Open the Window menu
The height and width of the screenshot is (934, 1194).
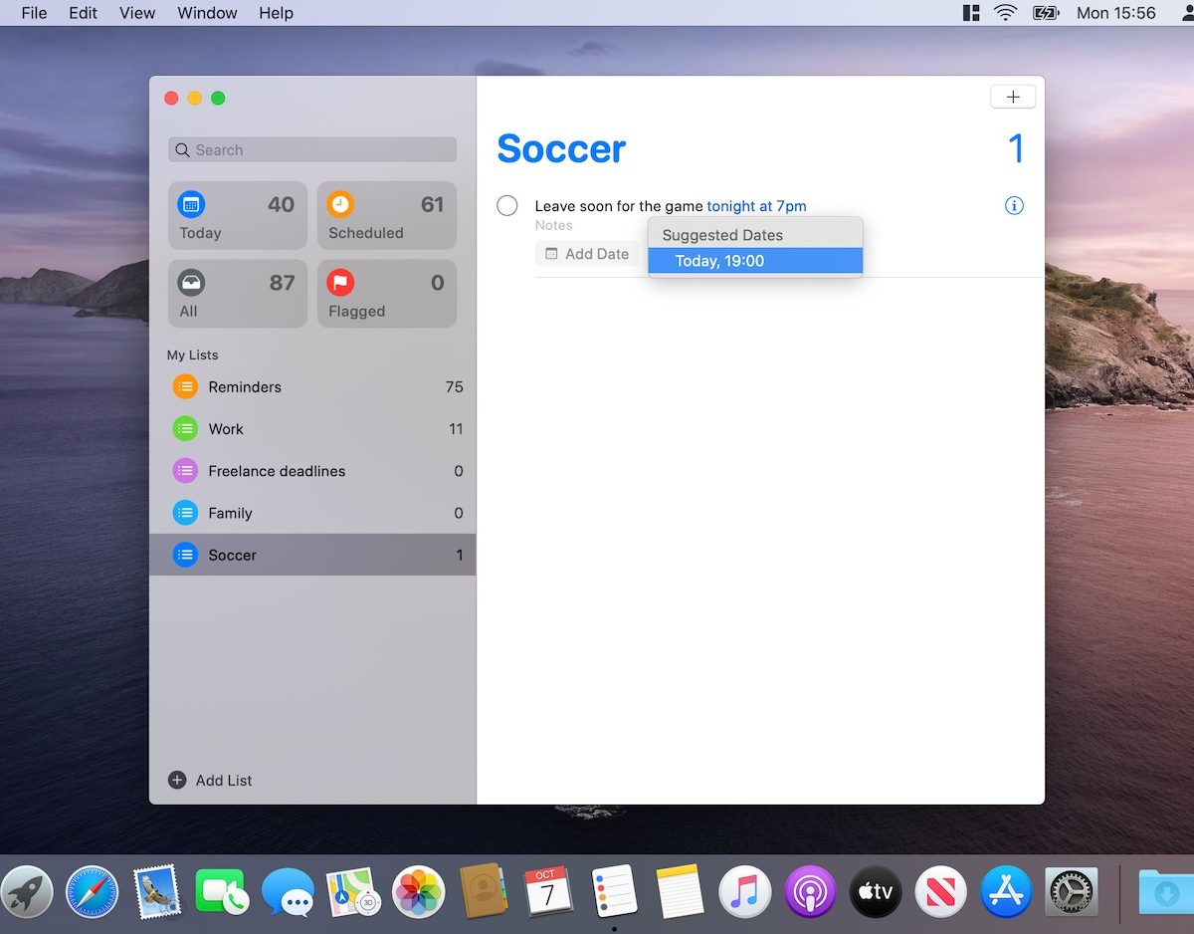207,13
